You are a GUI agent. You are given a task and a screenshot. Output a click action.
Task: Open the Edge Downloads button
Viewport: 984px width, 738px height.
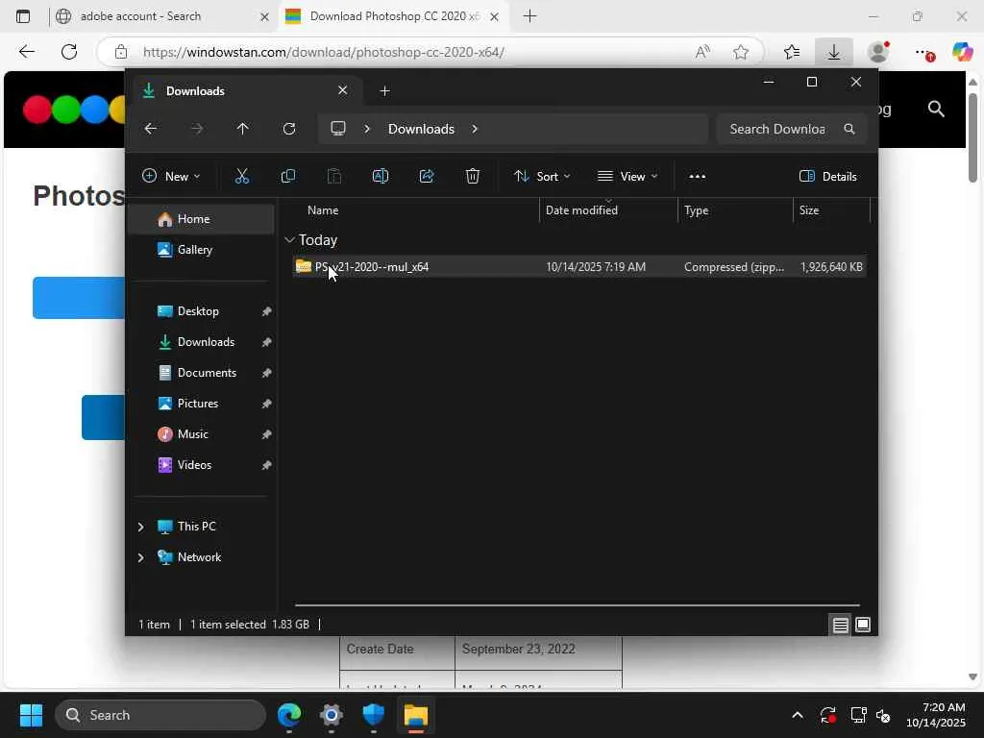click(x=834, y=52)
